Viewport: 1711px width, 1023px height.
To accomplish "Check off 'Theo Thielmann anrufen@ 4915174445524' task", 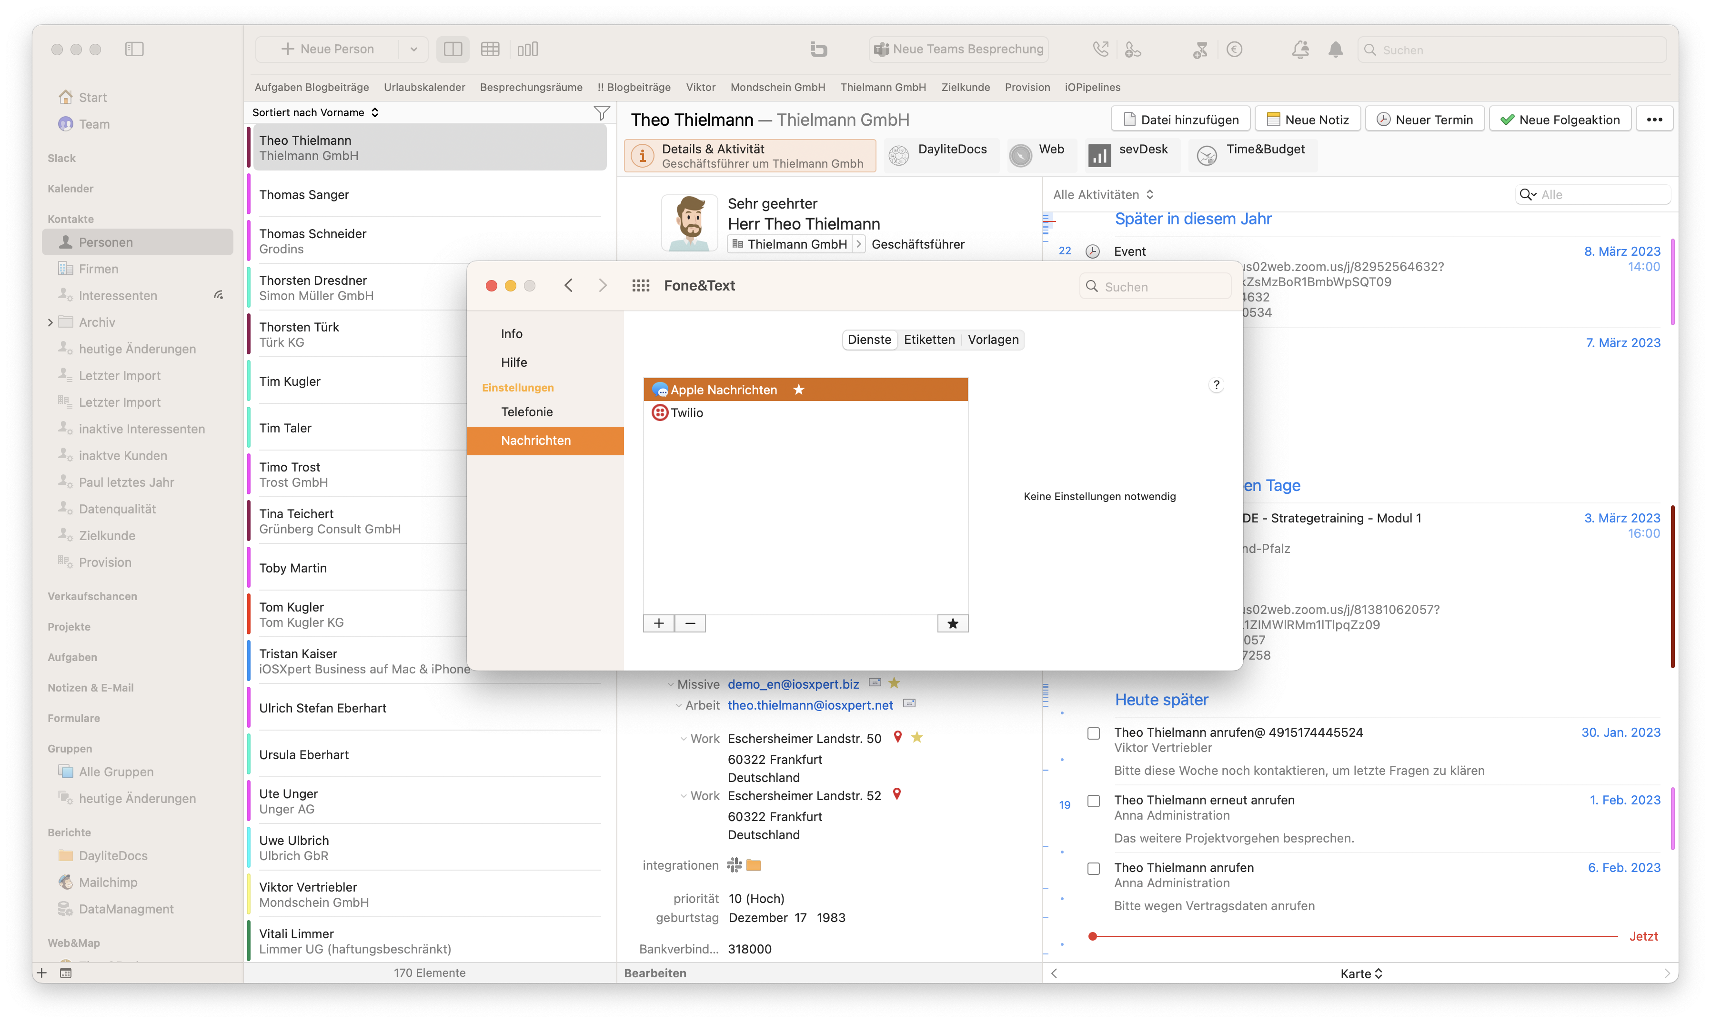I will tap(1093, 733).
